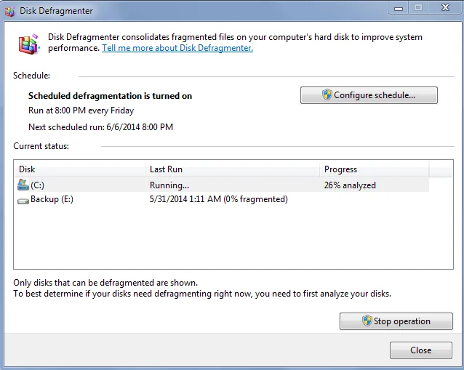Click the Disk Defragmenter title bar icon
This screenshot has width=464, height=370.
pos(9,11)
